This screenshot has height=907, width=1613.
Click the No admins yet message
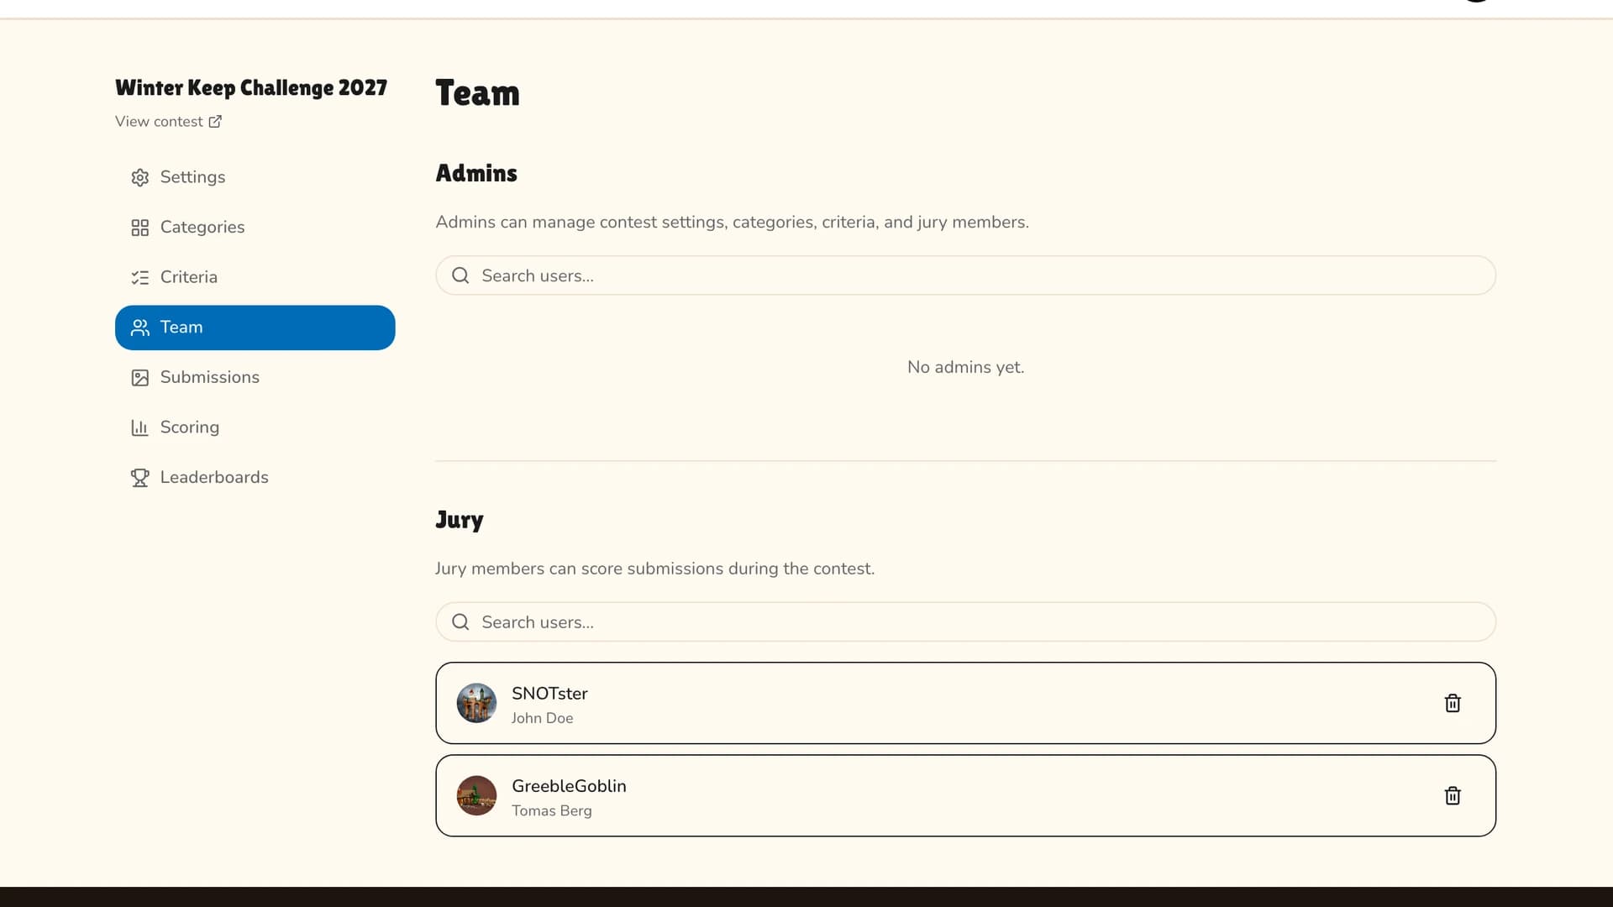pos(965,367)
